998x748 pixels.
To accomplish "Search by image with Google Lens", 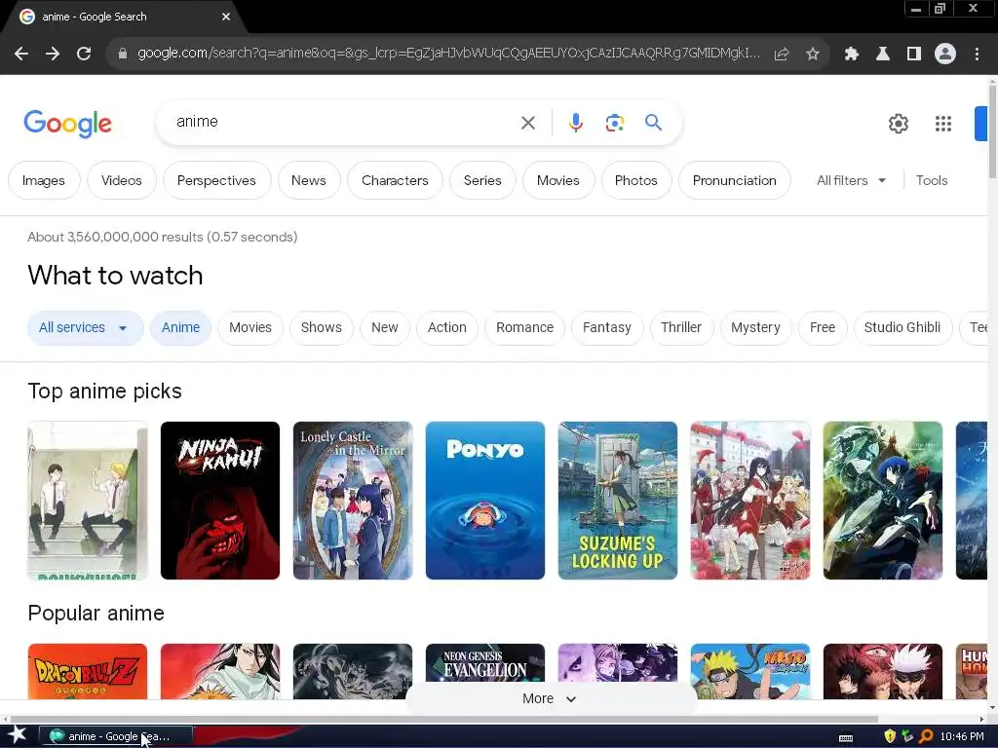I will (x=614, y=123).
